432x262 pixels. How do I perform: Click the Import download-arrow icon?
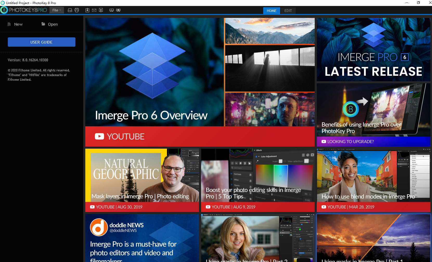87,10
